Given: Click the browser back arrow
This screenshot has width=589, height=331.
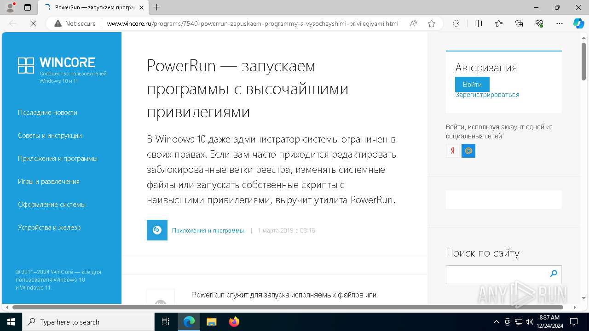Looking at the screenshot, I should coord(13,23).
